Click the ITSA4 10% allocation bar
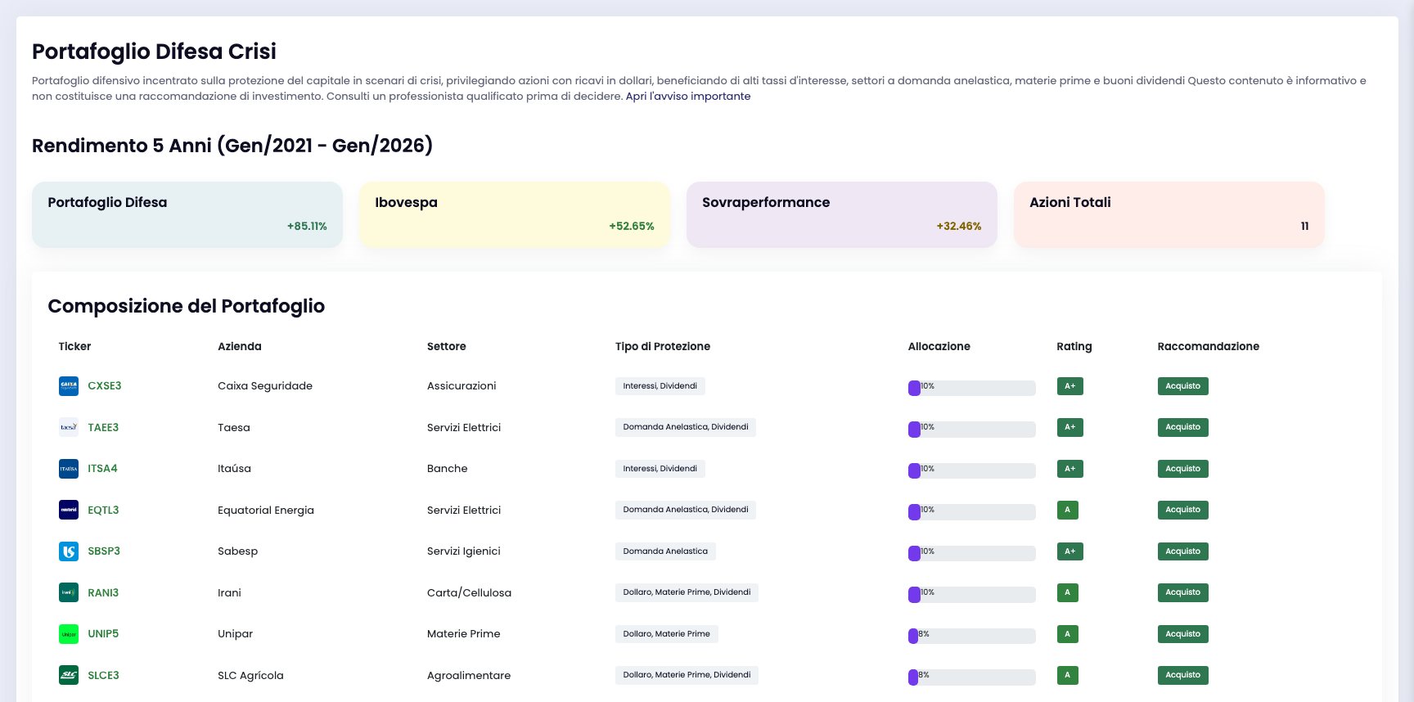1414x702 pixels. [x=972, y=470]
